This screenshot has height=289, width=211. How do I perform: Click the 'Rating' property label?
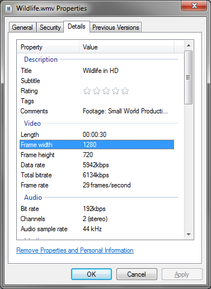click(29, 91)
